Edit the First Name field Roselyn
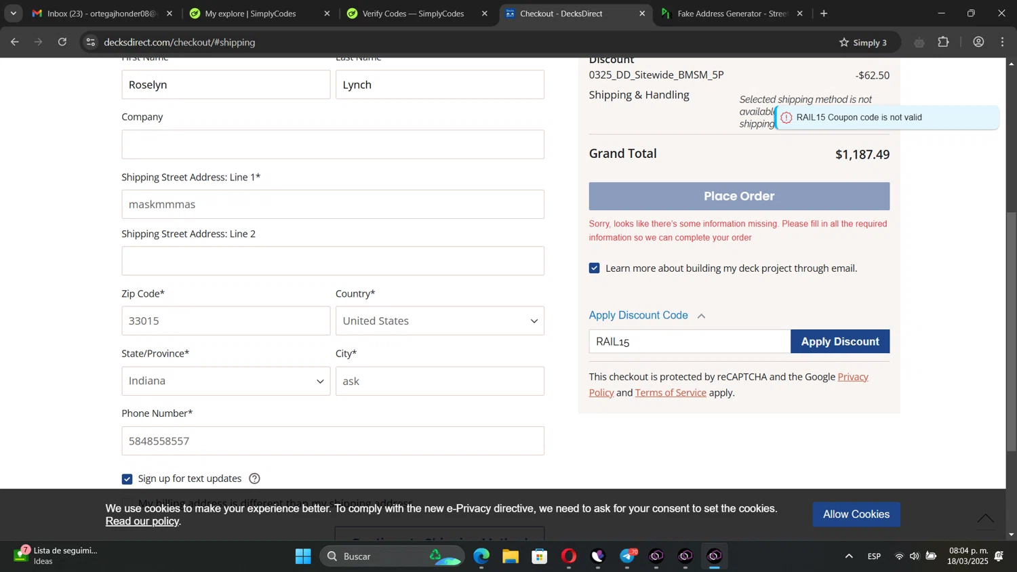The height and width of the screenshot is (572, 1017). pos(226,85)
